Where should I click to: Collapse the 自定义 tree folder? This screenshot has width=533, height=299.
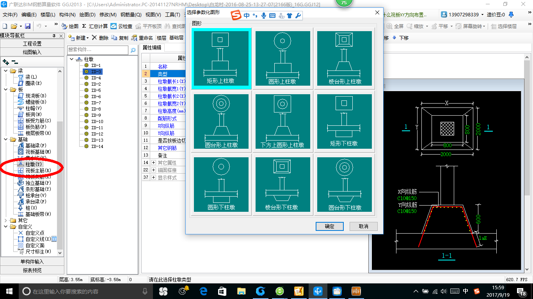[x=5, y=227]
